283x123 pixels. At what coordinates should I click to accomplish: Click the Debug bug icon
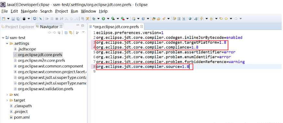pyautogui.click(x=94, y=18)
